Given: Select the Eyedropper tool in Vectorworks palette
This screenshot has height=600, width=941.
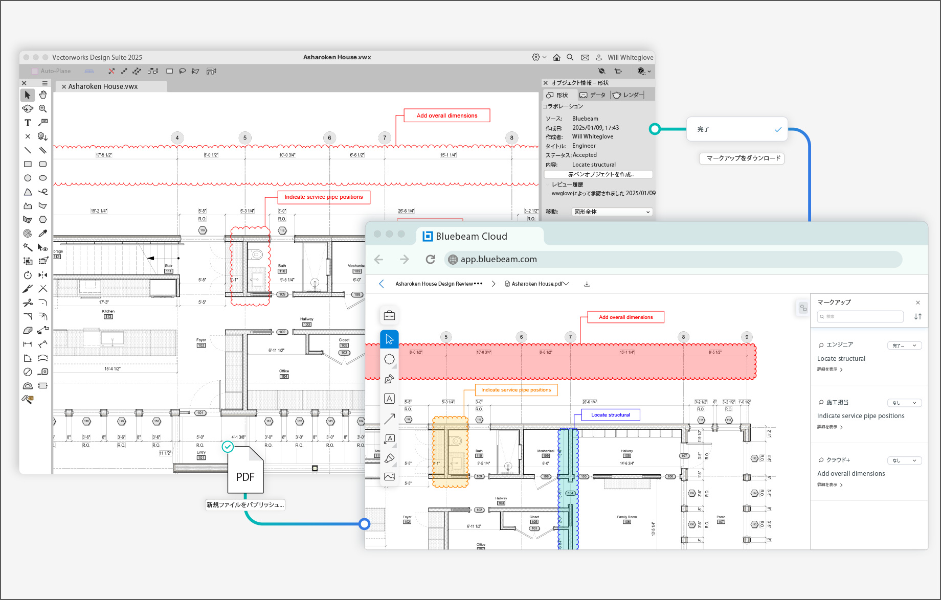Looking at the screenshot, I should tap(43, 234).
